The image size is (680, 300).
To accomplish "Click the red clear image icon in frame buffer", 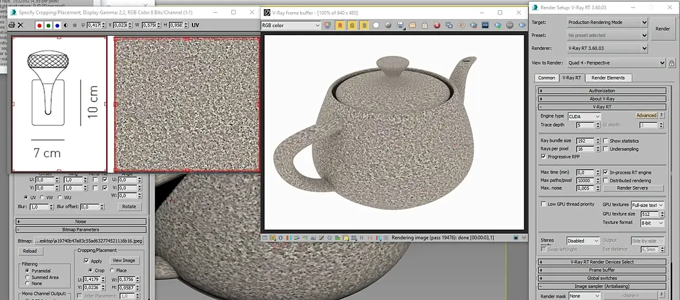I will pyautogui.click(x=437, y=25).
